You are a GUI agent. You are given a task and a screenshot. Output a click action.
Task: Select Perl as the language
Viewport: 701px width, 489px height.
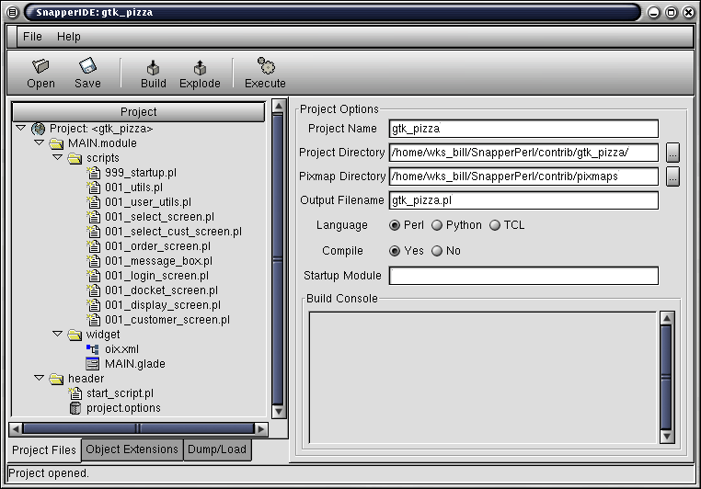point(395,225)
